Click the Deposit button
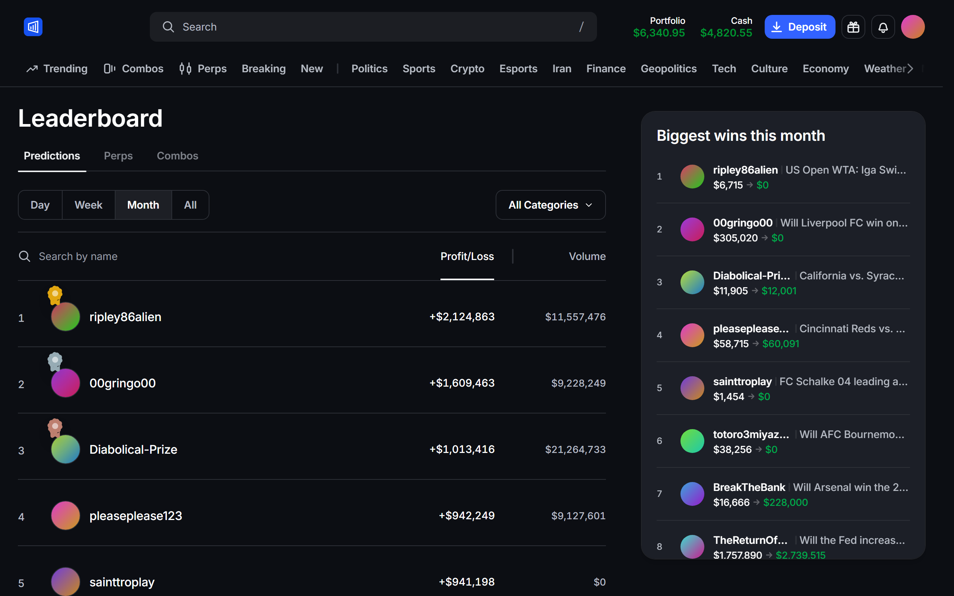The height and width of the screenshot is (596, 954). click(x=799, y=27)
